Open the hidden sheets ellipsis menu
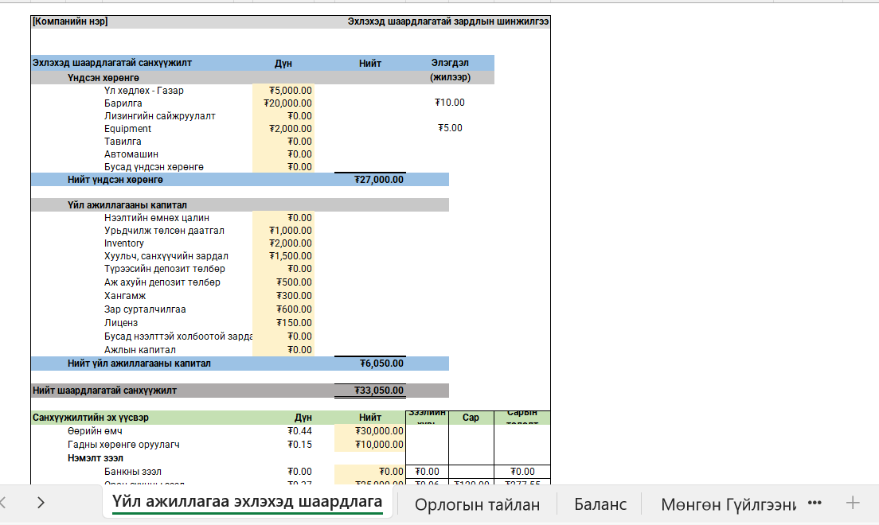The image size is (879, 525). (x=815, y=503)
